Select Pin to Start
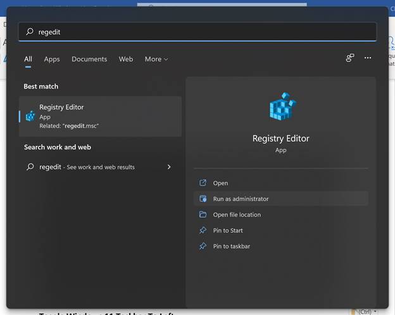395x315 pixels. click(x=280, y=230)
